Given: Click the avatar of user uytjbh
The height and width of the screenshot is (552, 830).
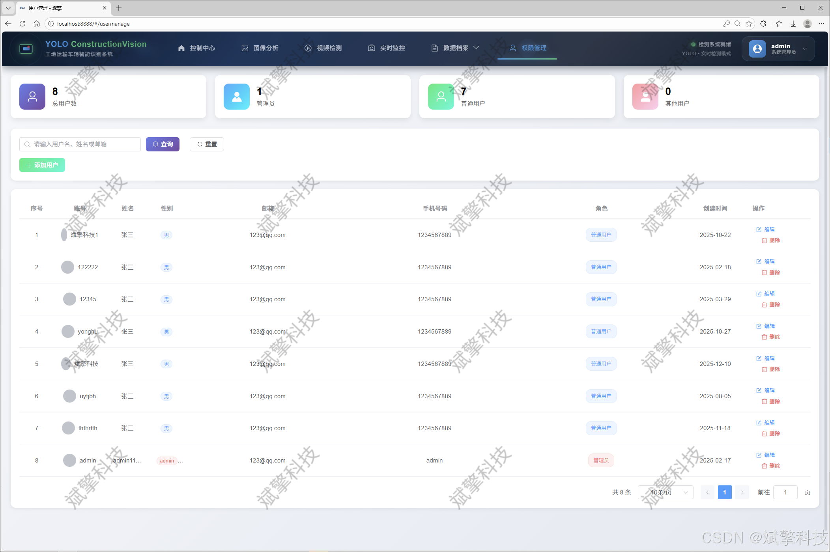Looking at the screenshot, I should click(x=69, y=396).
